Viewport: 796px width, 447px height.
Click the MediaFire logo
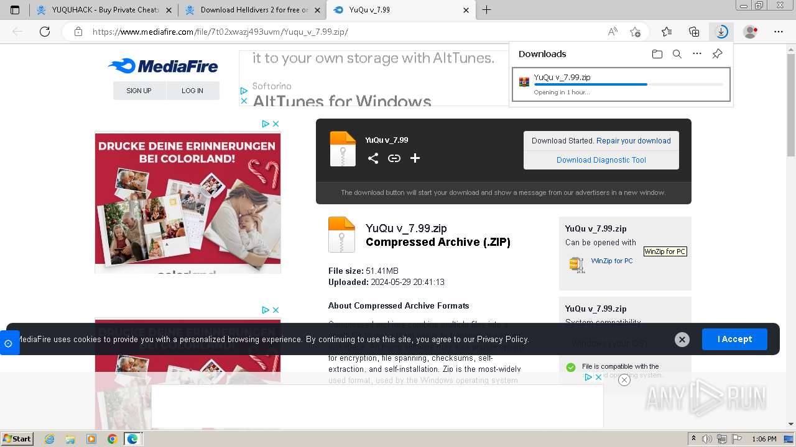pyautogui.click(x=163, y=66)
